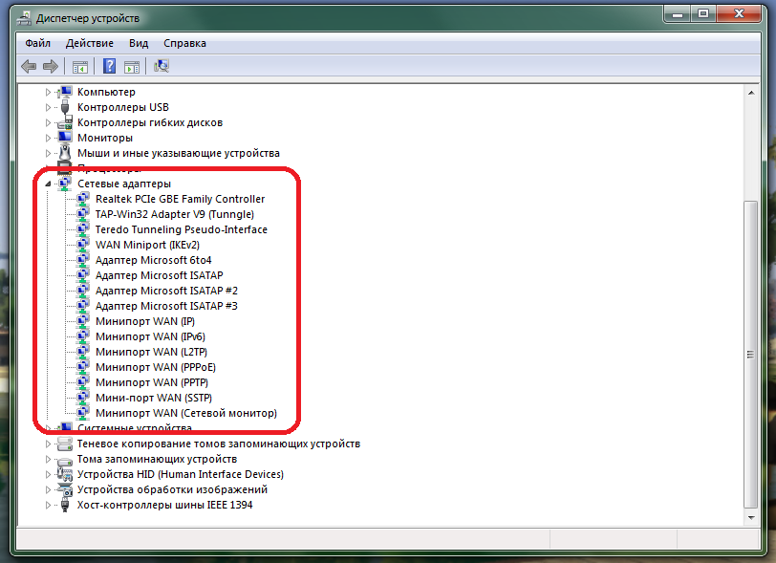Select Realtek PCIe GBE Family Controller
This screenshot has height=563, width=776.
(180, 199)
